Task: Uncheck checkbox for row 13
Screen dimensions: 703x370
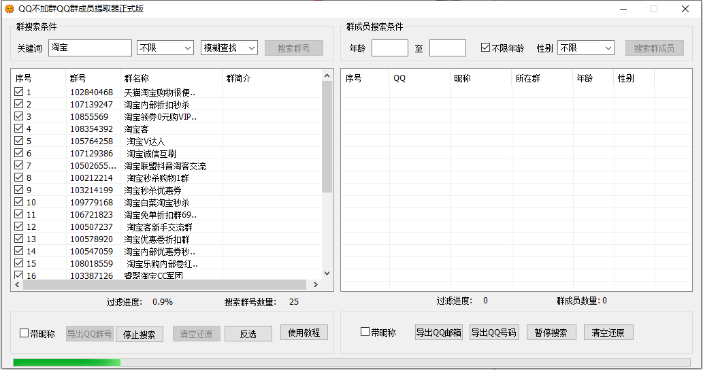Action: pos(19,239)
